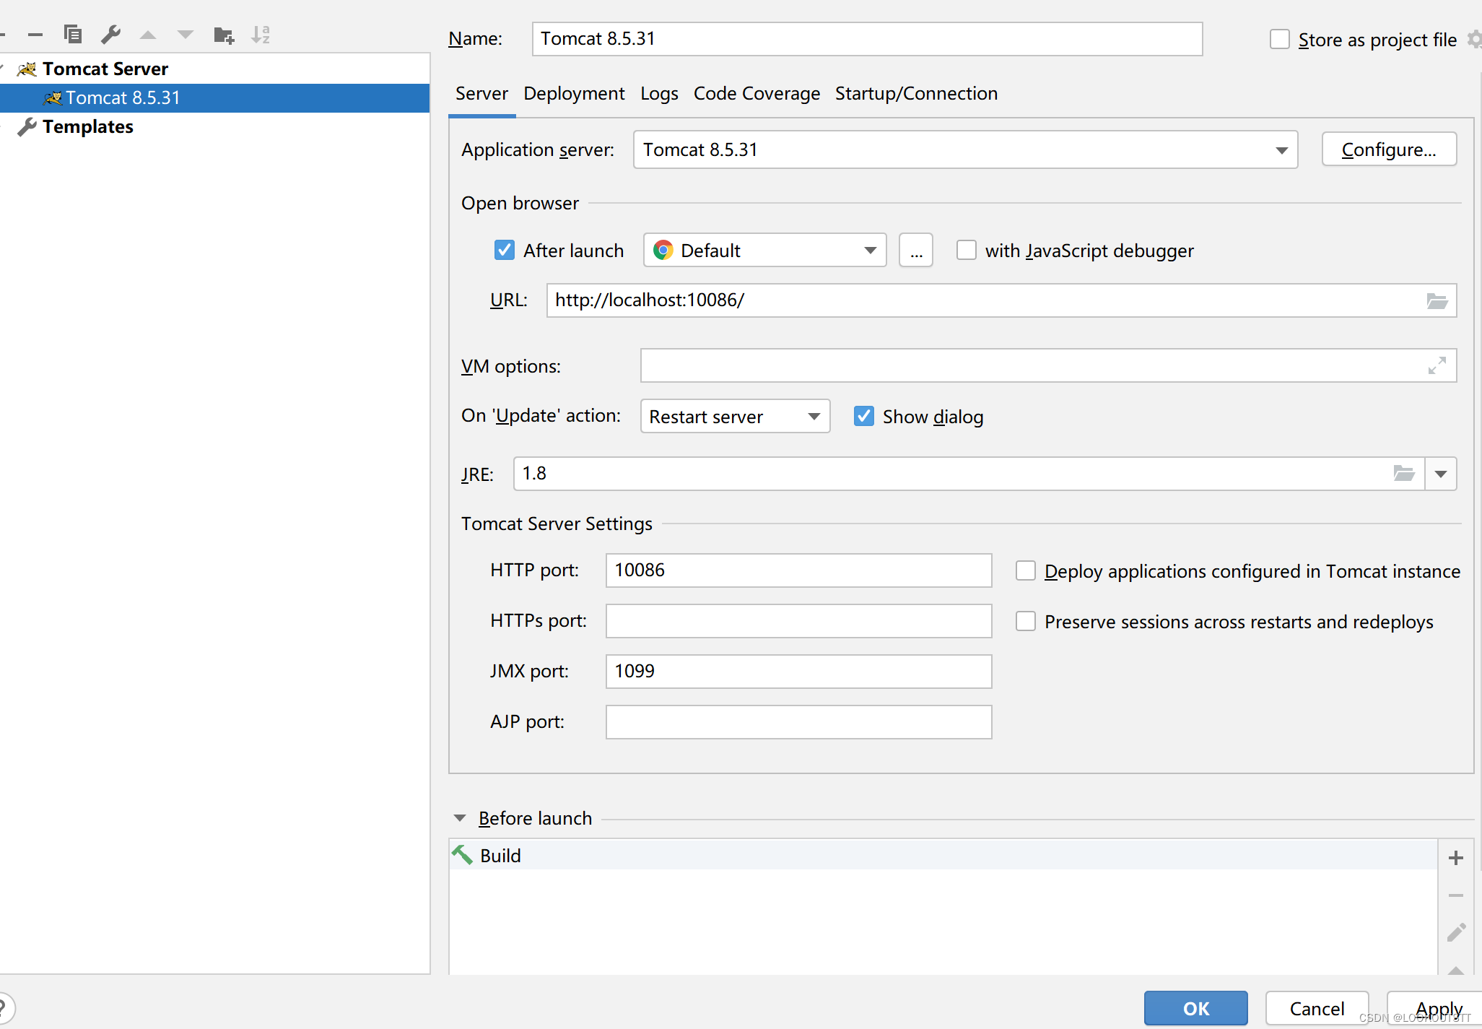This screenshot has width=1482, height=1029.
Task: Click the Cancel button
Action: (1317, 1008)
